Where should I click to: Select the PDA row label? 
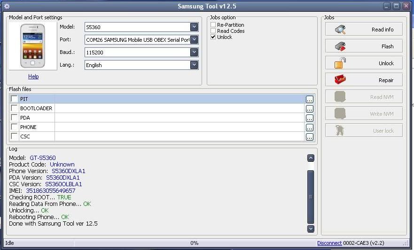(25, 118)
